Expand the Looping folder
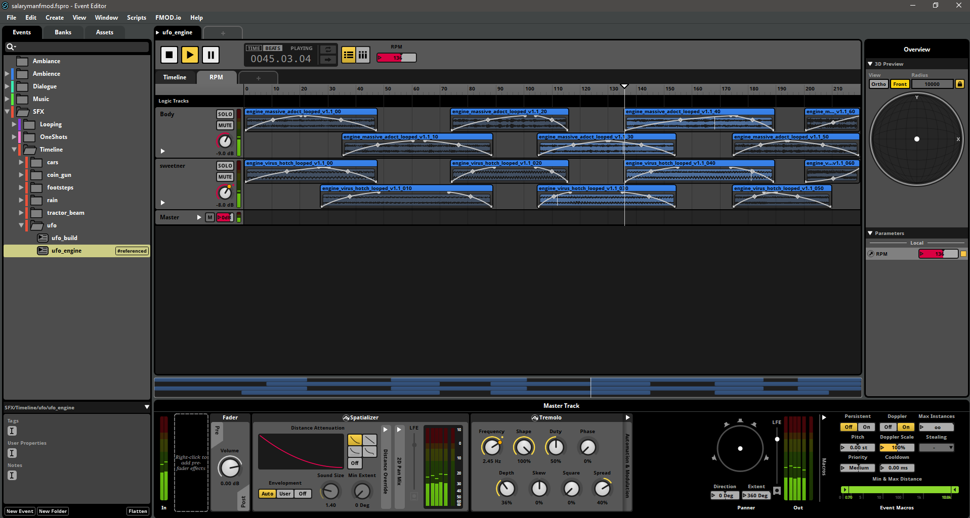The image size is (970, 518). click(x=14, y=124)
